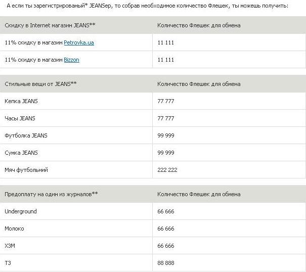The height and width of the screenshot is (272, 306).
Task: Select the Футболка JEANS row label
Action: 26,135
